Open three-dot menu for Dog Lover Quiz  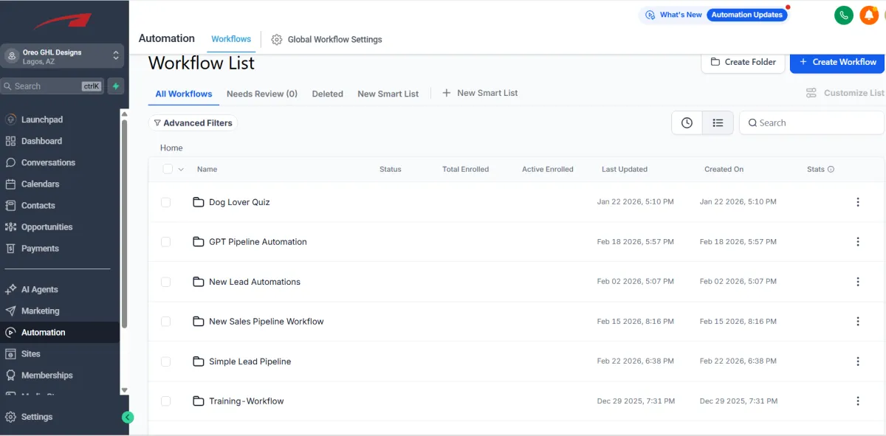(858, 202)
